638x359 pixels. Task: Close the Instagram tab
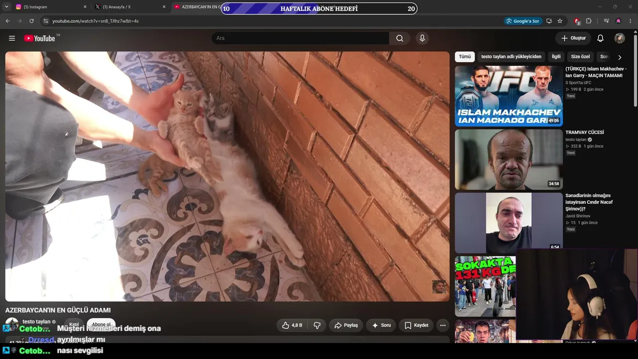click(x=85, y=7)
